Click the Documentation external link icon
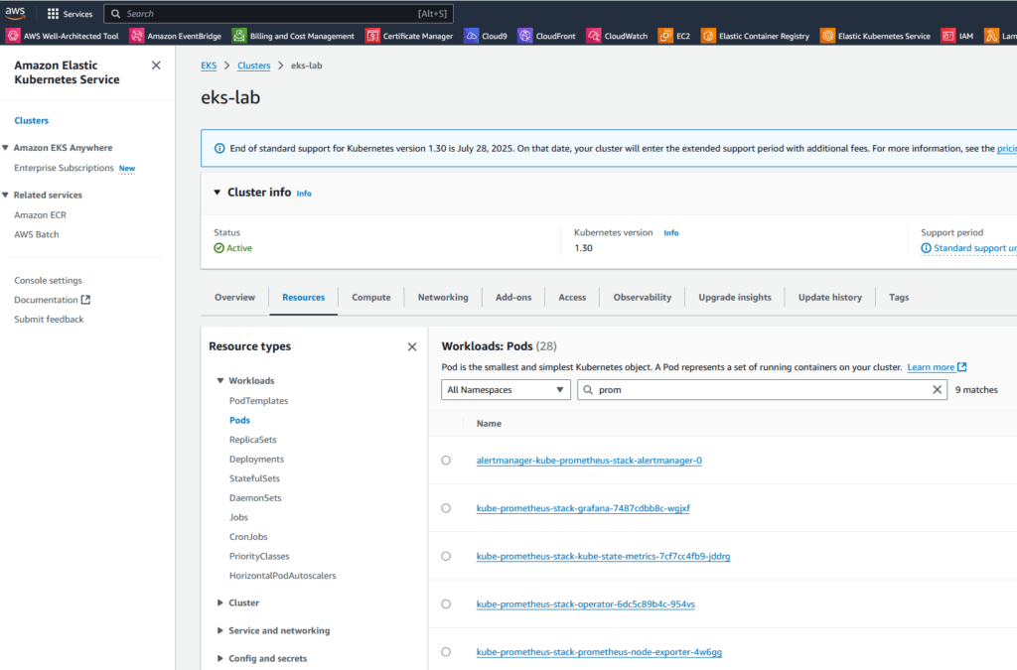1017x670 pixels. coord(85,300)
